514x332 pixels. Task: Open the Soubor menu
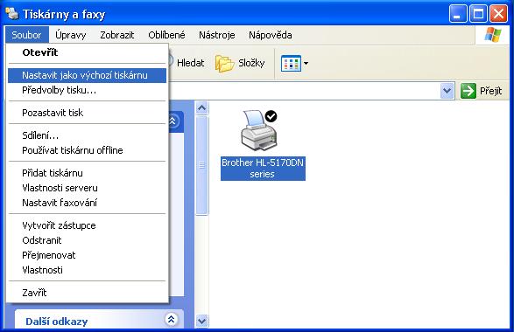pos(26,35)
